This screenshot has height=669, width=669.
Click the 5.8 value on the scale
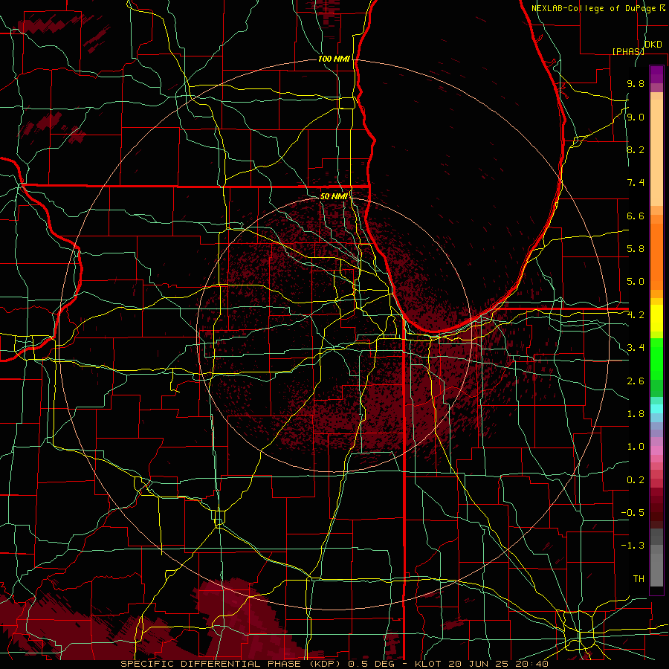636,249
